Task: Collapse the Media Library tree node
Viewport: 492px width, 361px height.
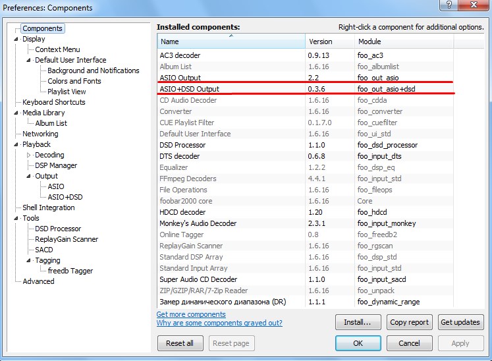Action: click(x=16, y=113)
